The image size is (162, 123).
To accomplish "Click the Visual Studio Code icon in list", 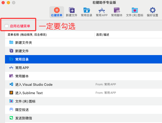I will [x=11, y=84].
